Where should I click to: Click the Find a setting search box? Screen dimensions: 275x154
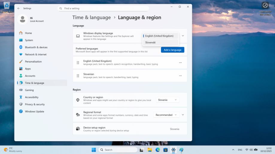pos(103,9)
